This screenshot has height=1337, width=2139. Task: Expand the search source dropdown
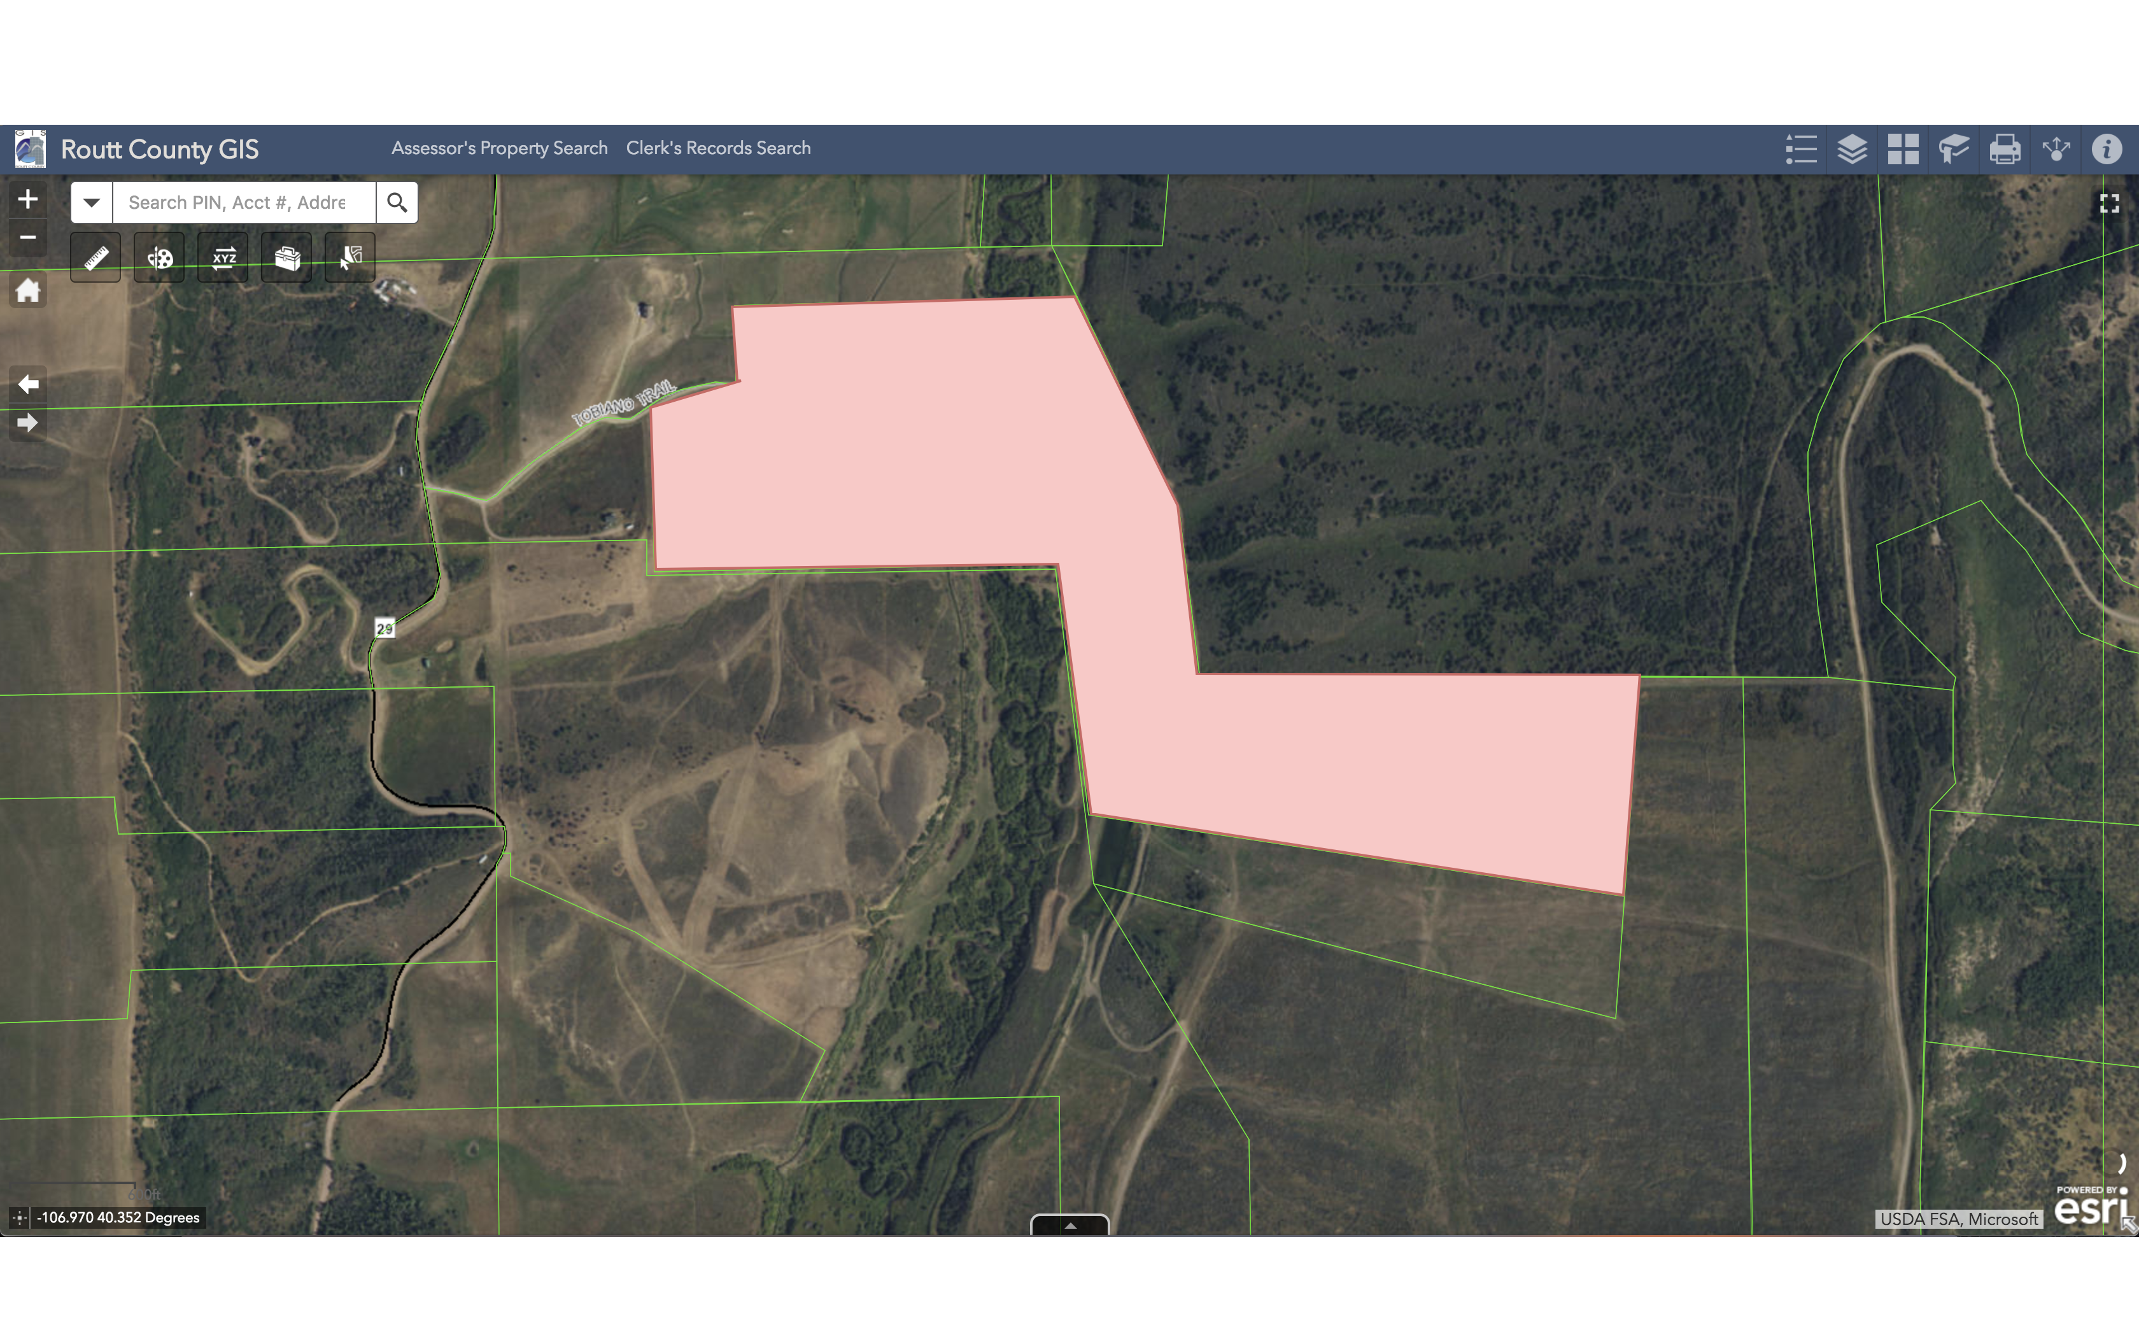(91, 202)
